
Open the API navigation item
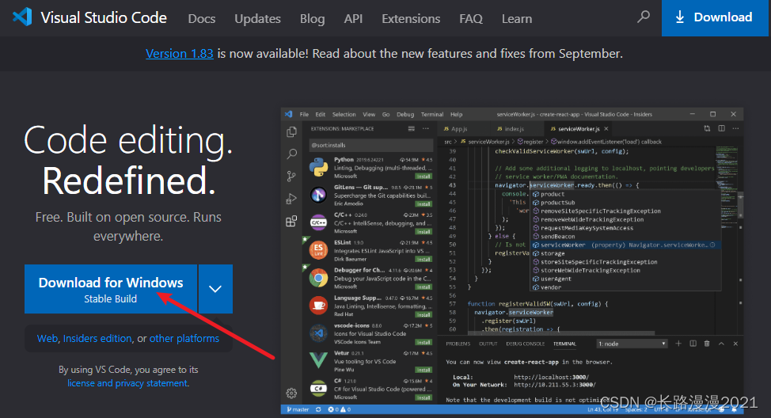[353, 19]
